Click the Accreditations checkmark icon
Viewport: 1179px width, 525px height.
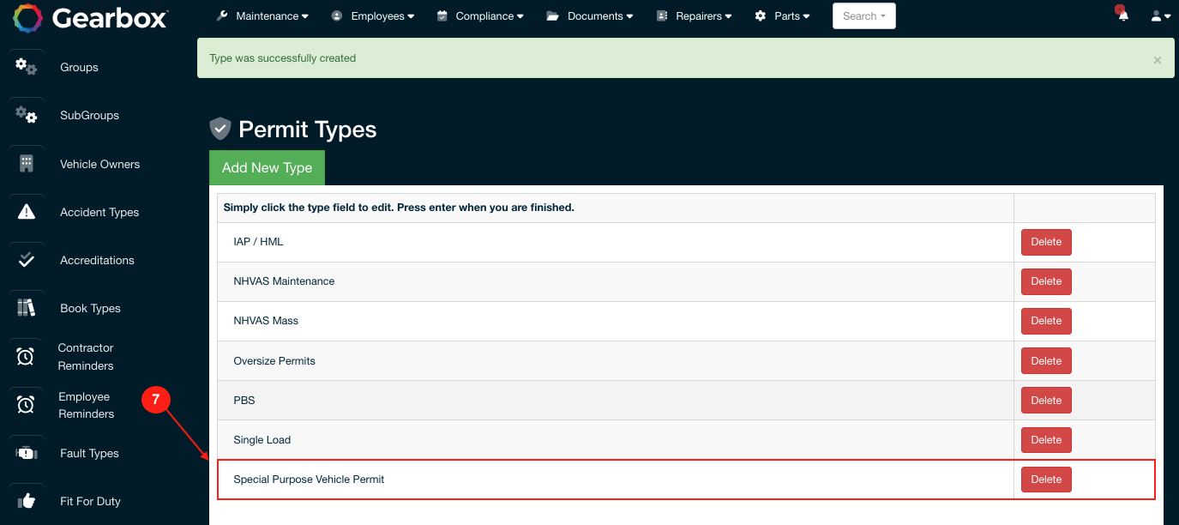[x=27, y=260]
